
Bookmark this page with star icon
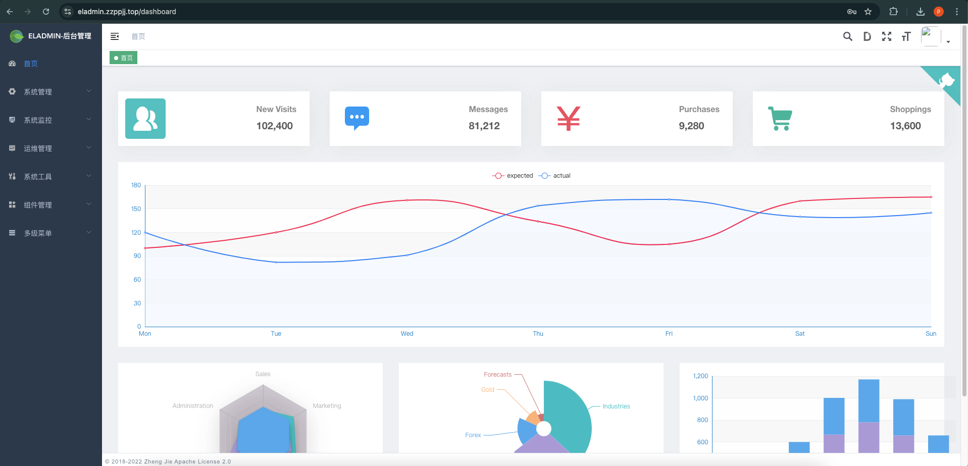point(868,12)
